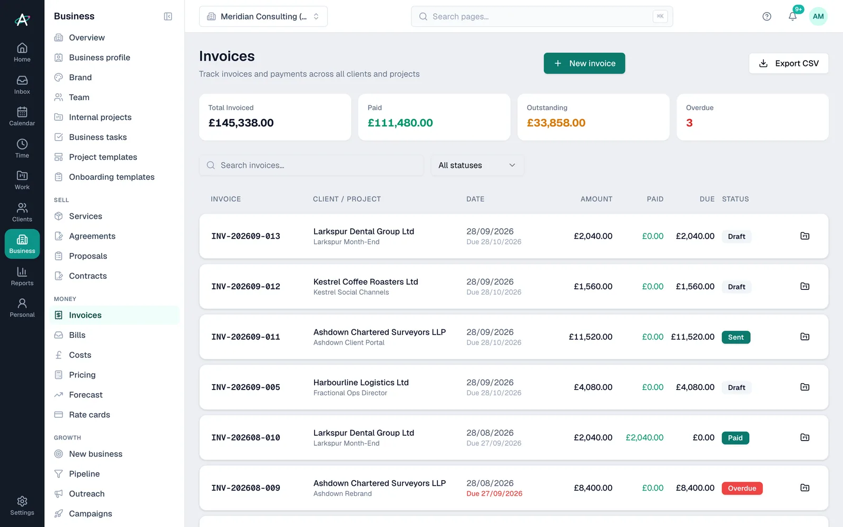Open Forecast menu item
Image resolution: width=843 pixels, height=527 pixels.
click(x=114, y=395)
